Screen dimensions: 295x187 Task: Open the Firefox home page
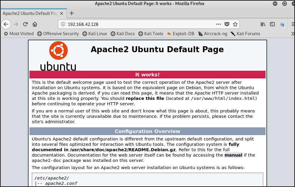35,24
